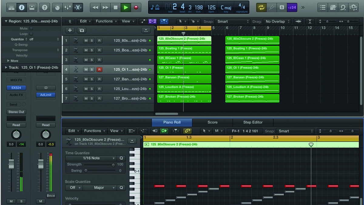Toggle the Inspector info button

pos(21,8)
